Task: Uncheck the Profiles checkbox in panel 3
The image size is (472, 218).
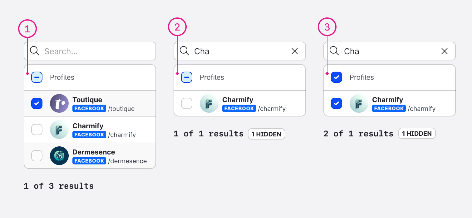Action: pyautogui.click(x=336, y=77)
